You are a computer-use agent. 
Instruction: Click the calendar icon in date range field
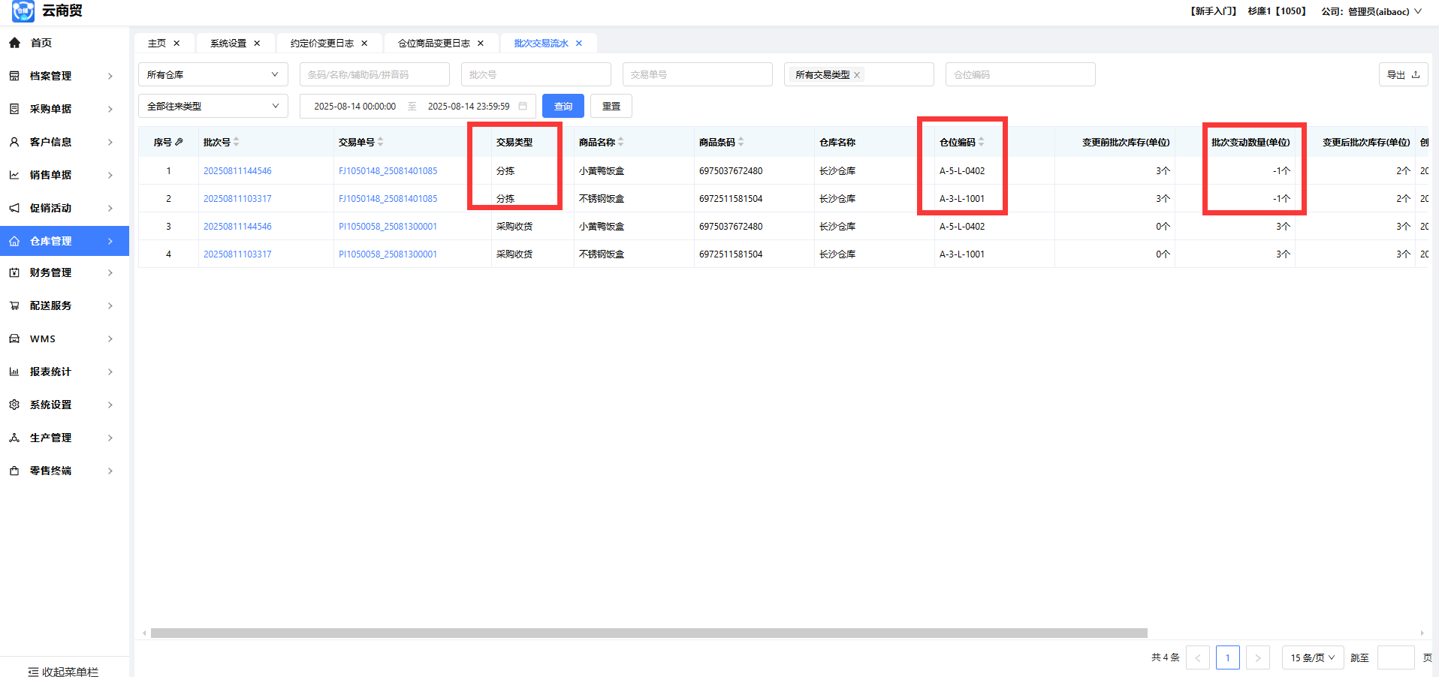click(523, 106)
